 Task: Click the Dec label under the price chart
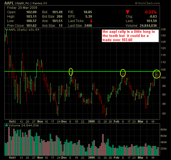[64, 121]
